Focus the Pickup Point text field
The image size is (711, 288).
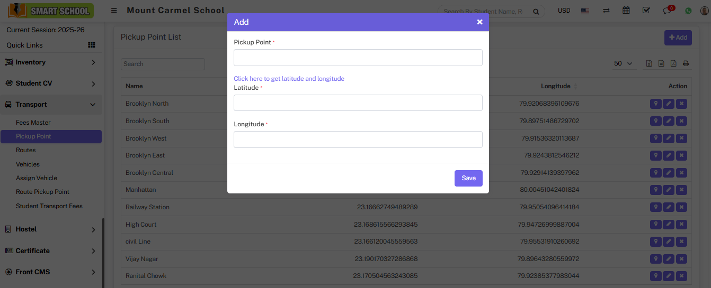tap(358, 58)
